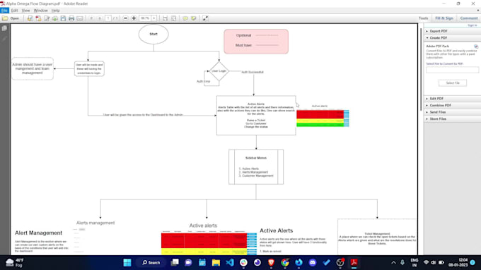This screenshot has width=481, height=270.
Task: Open the Help menu
Action: 55,11
